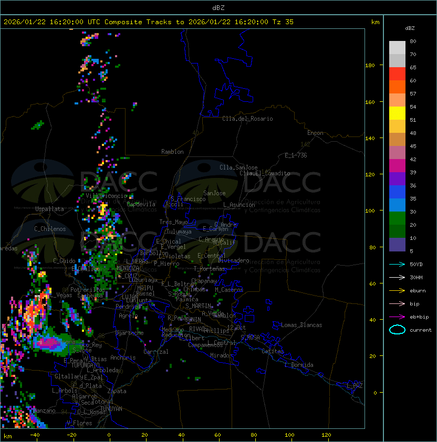Pick the bright green 20-30 dBZ swatch
The height and width of the screenshot is (442, 437).
point(397,218)
